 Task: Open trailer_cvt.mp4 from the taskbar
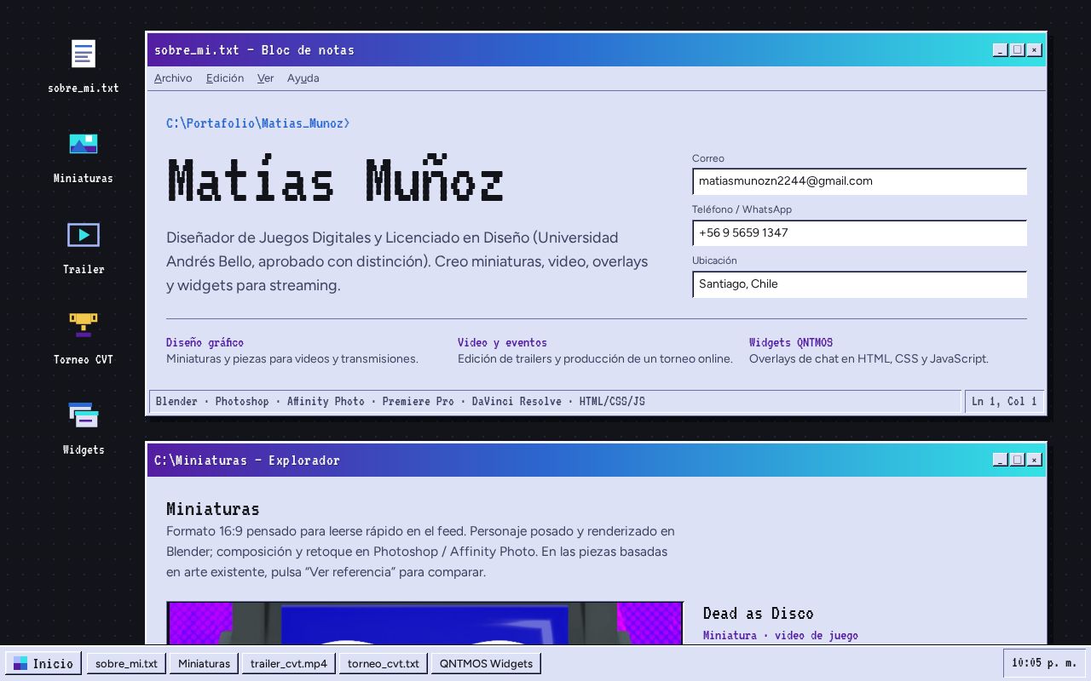(x=288, y=663)
